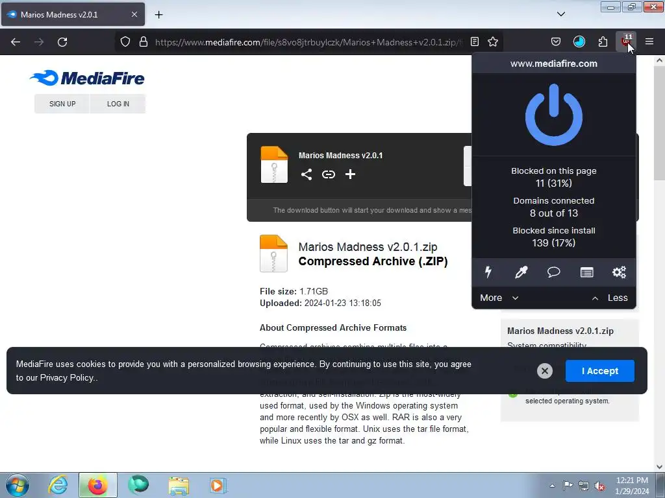Viewport: 665px width, 498px height.
Task: Collapse with the Less control in uBlock popup
Action: coord(609,298)
